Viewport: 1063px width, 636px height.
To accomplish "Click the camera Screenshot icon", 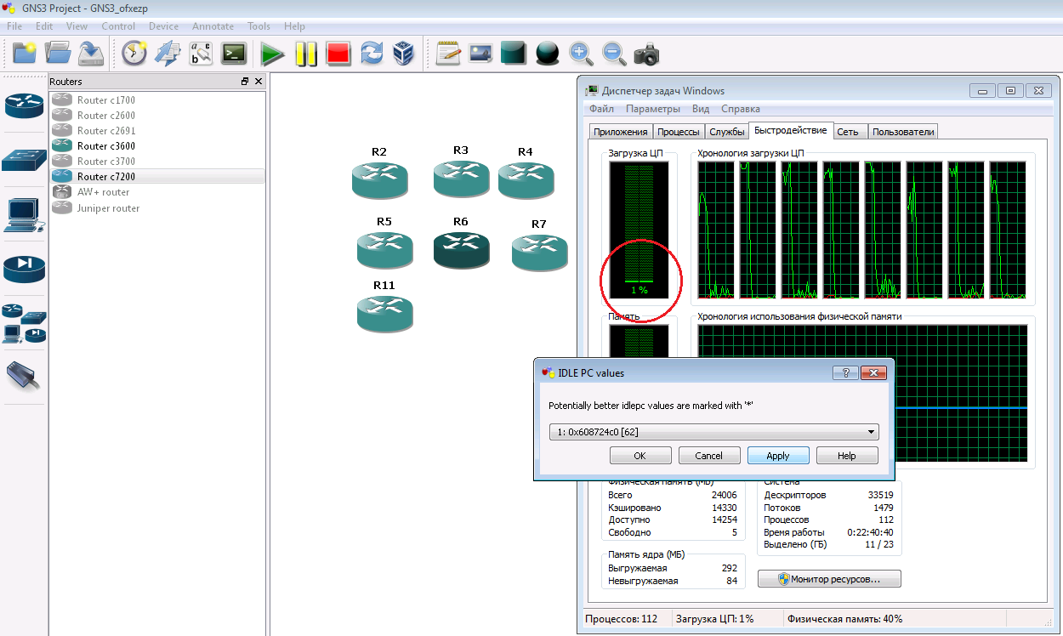I will pos(646,54).
